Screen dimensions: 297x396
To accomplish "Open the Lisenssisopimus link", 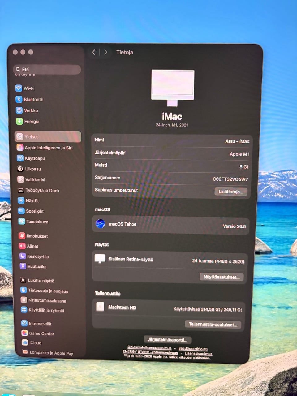I will click(x=199, y=353).
